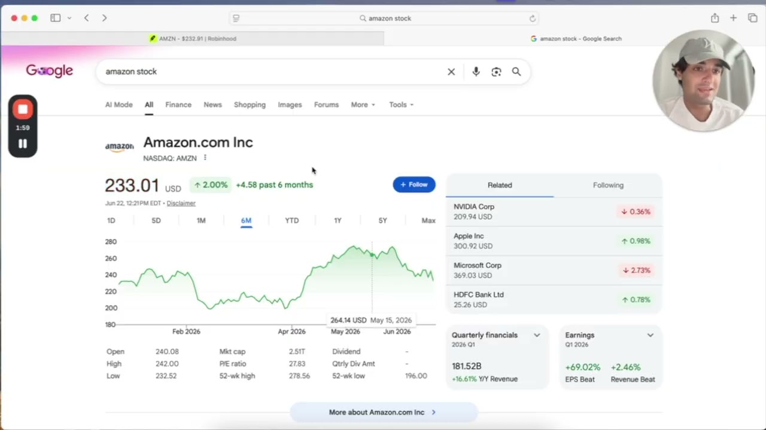The height and width of the screenshot is (430, 766).
Task: Go back to the previous page
Action: [86, 18]
